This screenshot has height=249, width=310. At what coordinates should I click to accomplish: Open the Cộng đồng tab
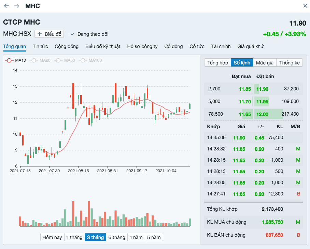tap(67, 46)
